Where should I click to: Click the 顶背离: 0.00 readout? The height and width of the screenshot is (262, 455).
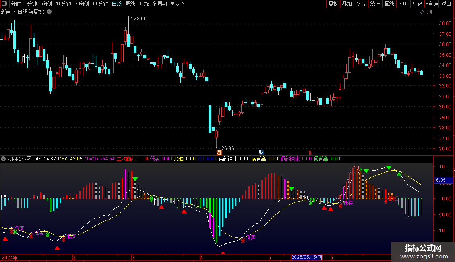tap(327, 159)
